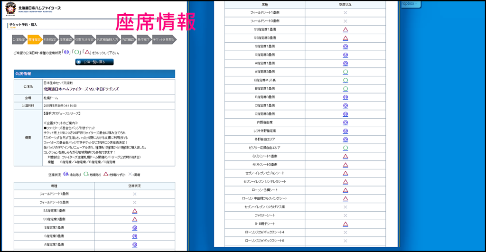The width and height of the screenshot is (486, 252).
Task: Click らくらくシート3塁側 triangle icon
Action: 346,165
